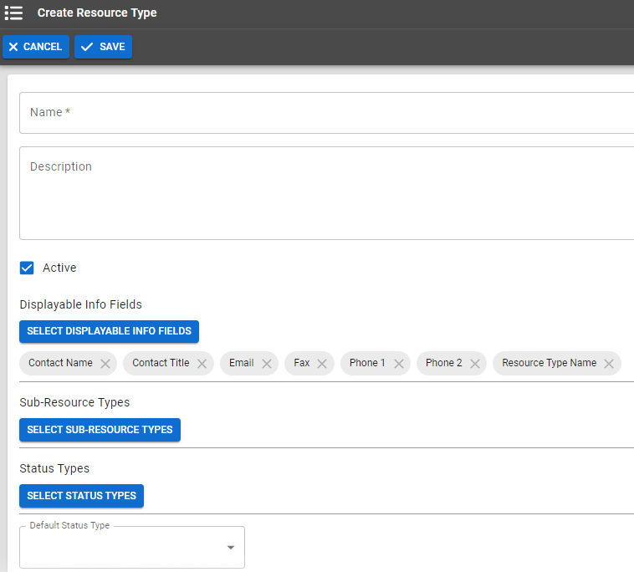Expand the Default Status Type dropdown

pos(132,548)
